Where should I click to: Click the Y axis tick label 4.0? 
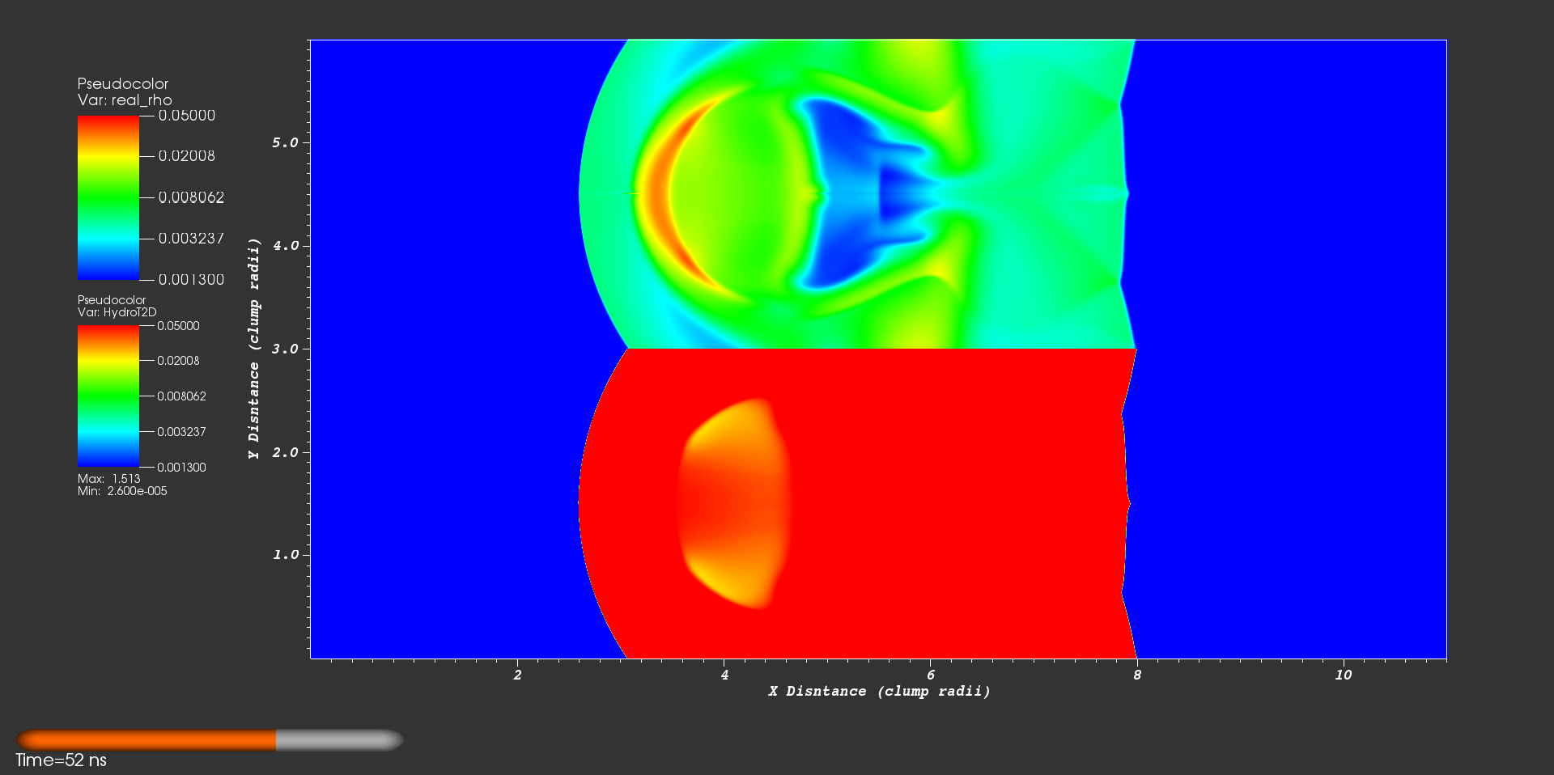tap(285, 245)
